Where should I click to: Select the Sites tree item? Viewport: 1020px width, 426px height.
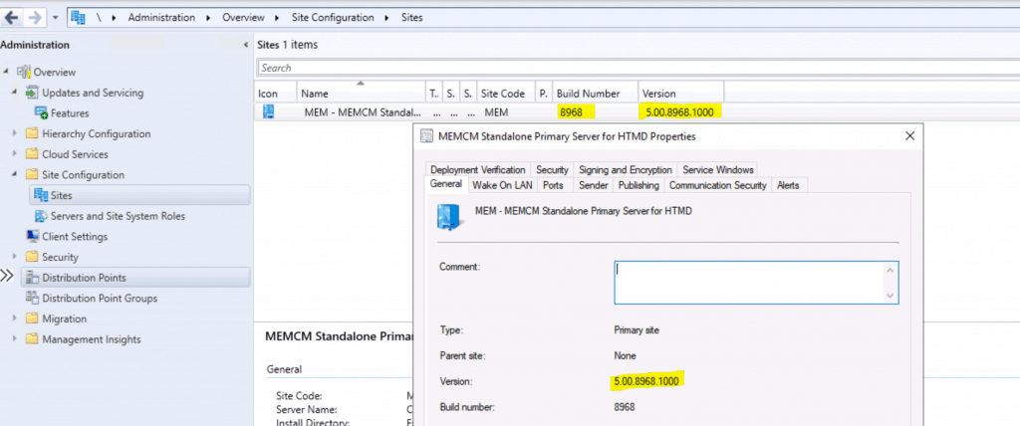[139, 195]
